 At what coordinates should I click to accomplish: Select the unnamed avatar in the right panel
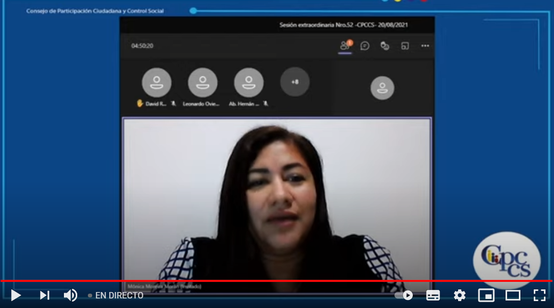pyautogui.click(x=382, y=88)
